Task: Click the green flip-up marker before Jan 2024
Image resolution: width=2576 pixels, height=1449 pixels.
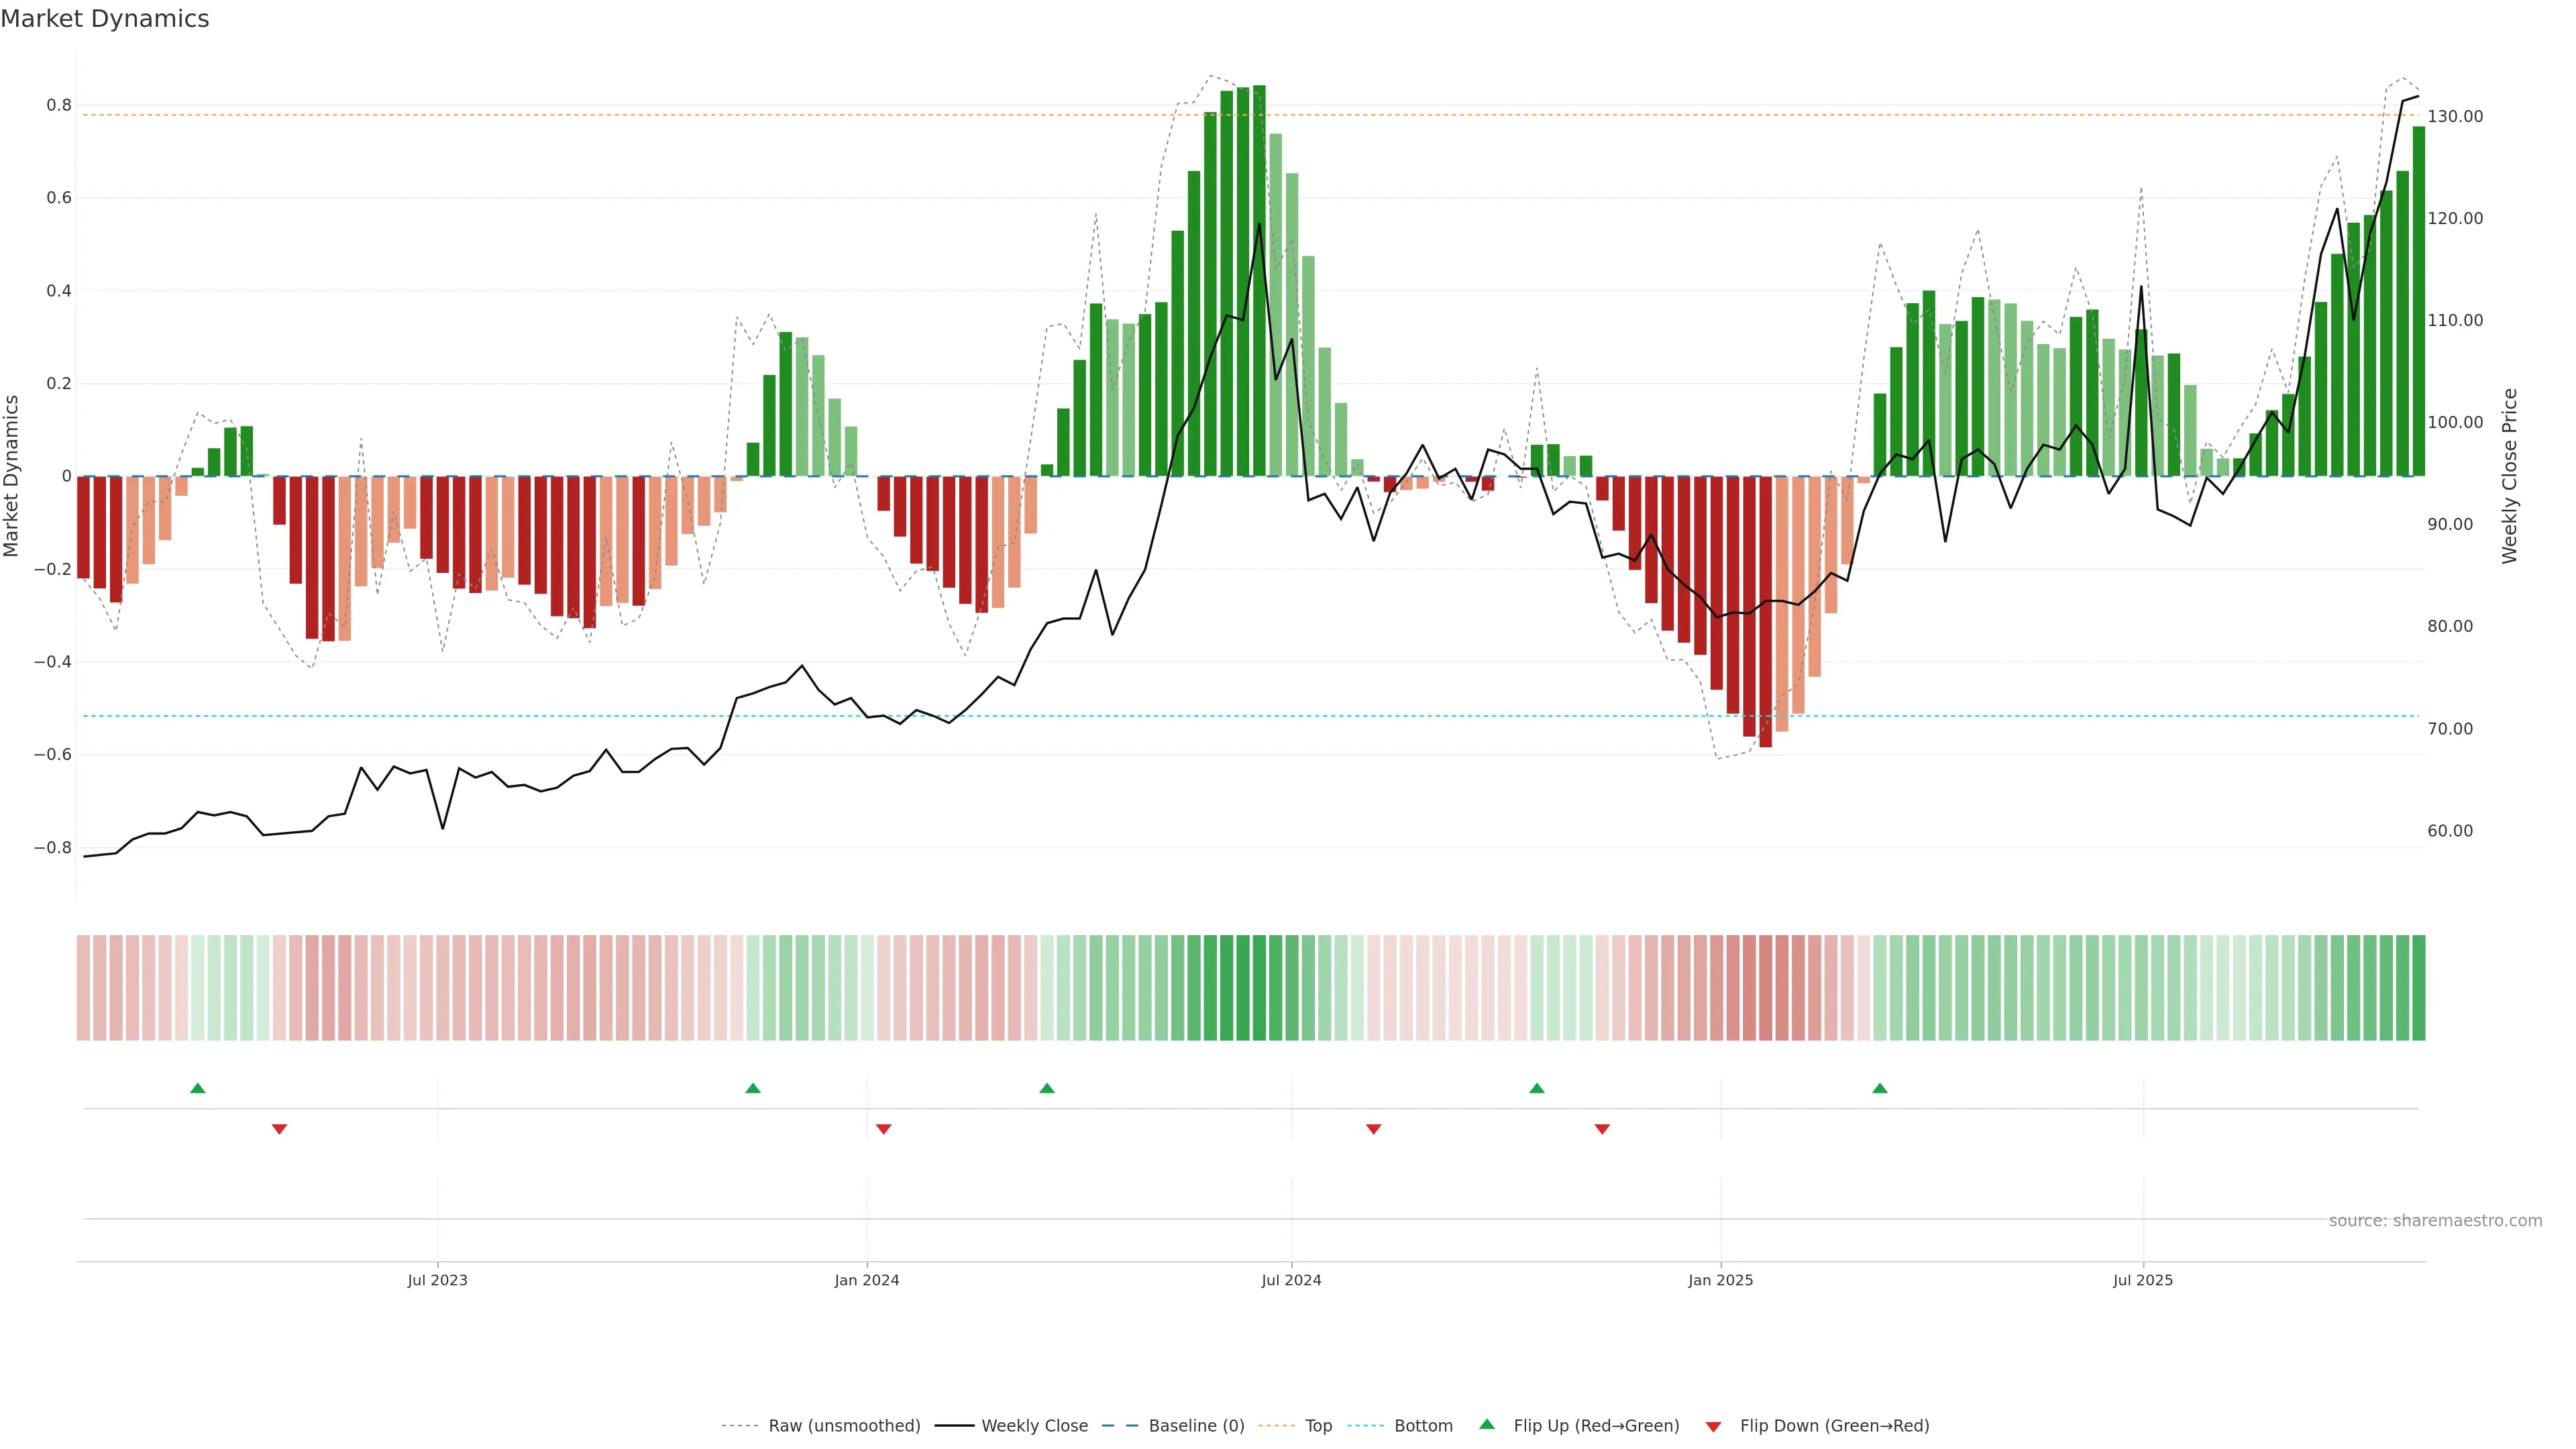Action: click(x=753, y=1088)
